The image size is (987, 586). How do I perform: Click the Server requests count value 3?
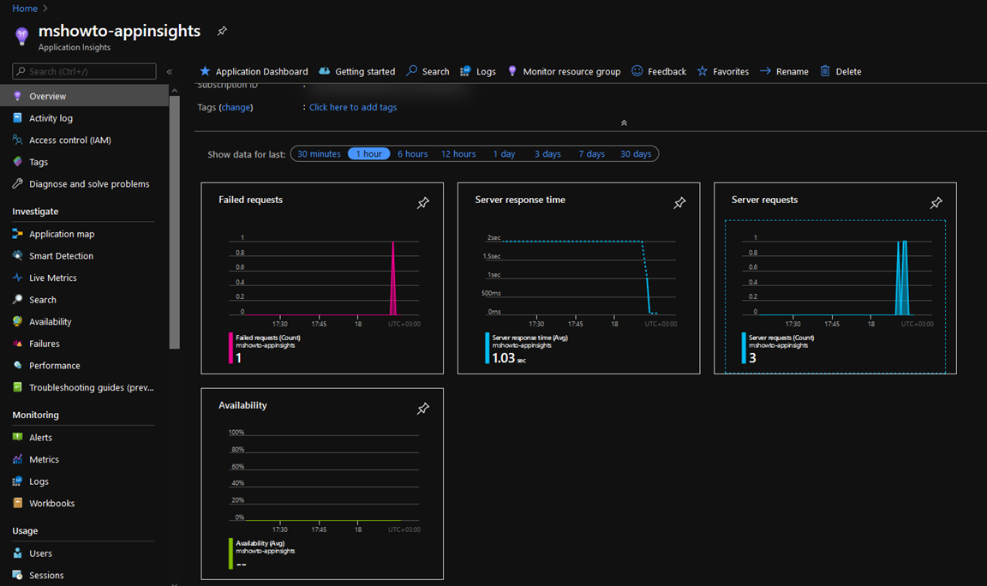(752, 358)
